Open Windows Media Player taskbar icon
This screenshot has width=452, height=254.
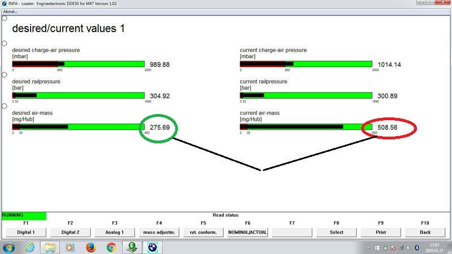click(70, 247)
